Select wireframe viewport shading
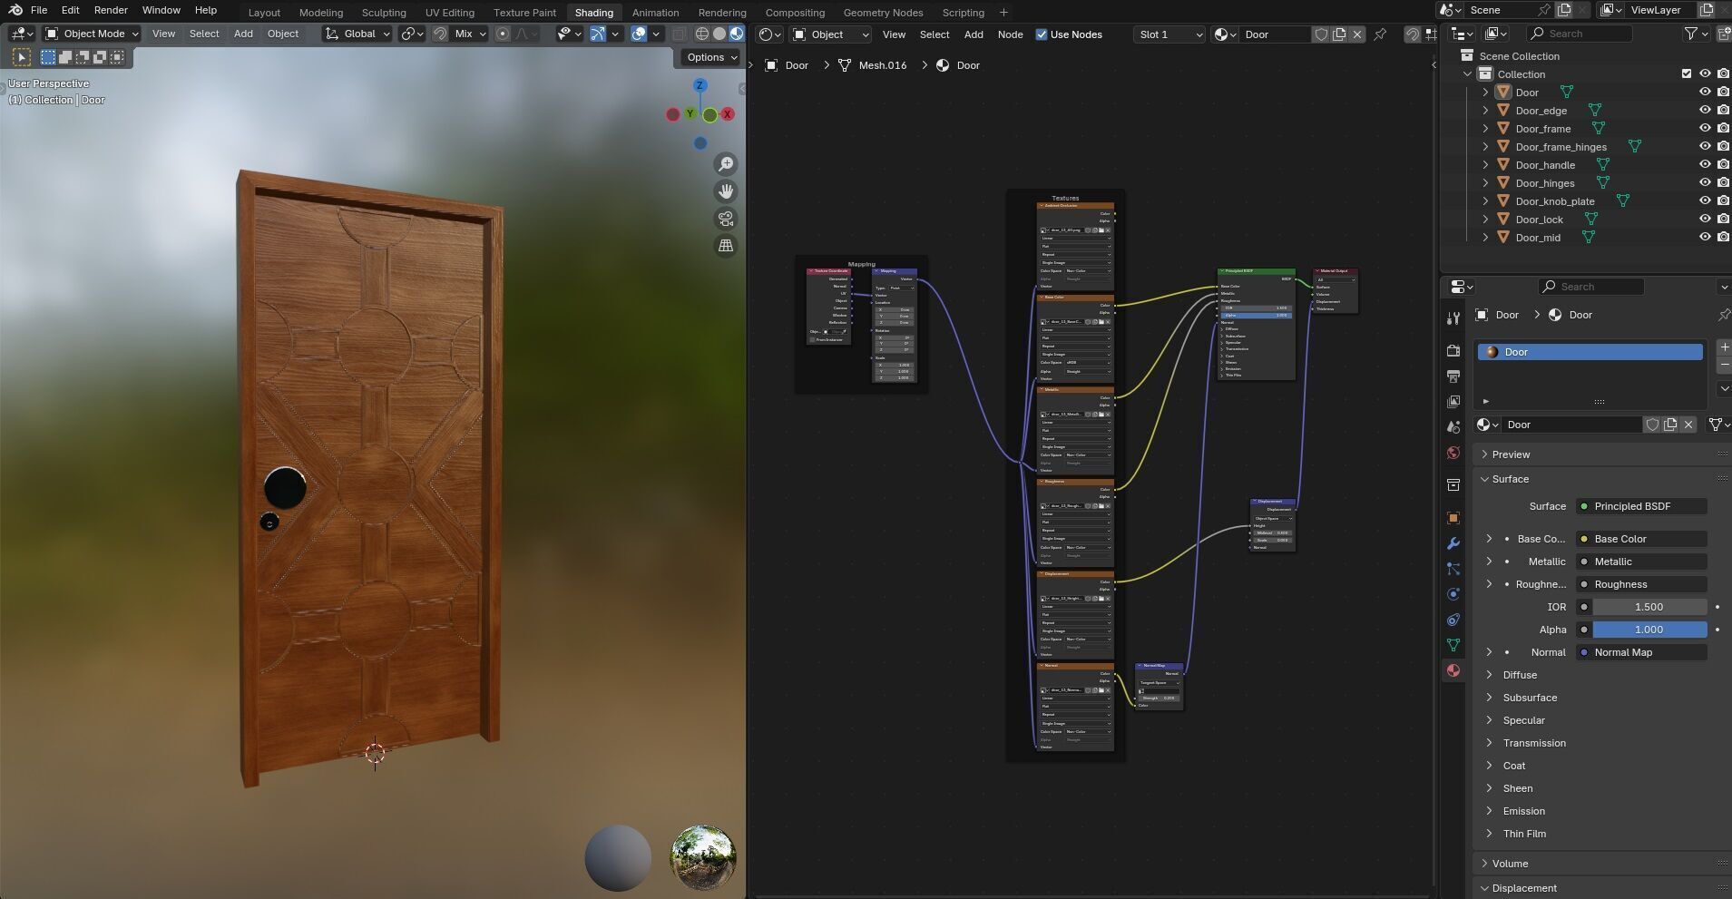The height and width of the screenshot is (899, 1732). (x=702, y=34)
